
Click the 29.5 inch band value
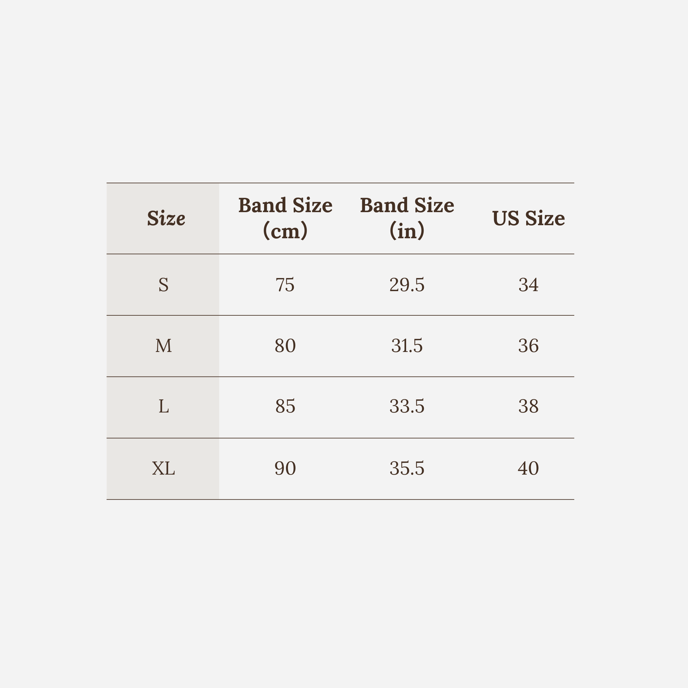(x=407, y=285)
